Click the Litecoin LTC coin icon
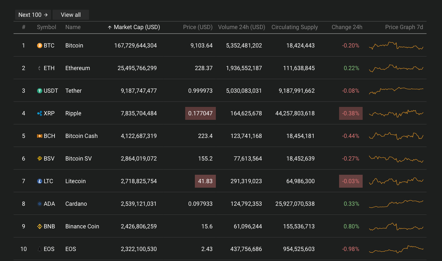The width and height of the screenshot is (442, 261). [40, 181]
